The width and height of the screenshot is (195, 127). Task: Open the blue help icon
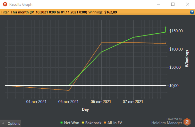click(x=192, y=12)
